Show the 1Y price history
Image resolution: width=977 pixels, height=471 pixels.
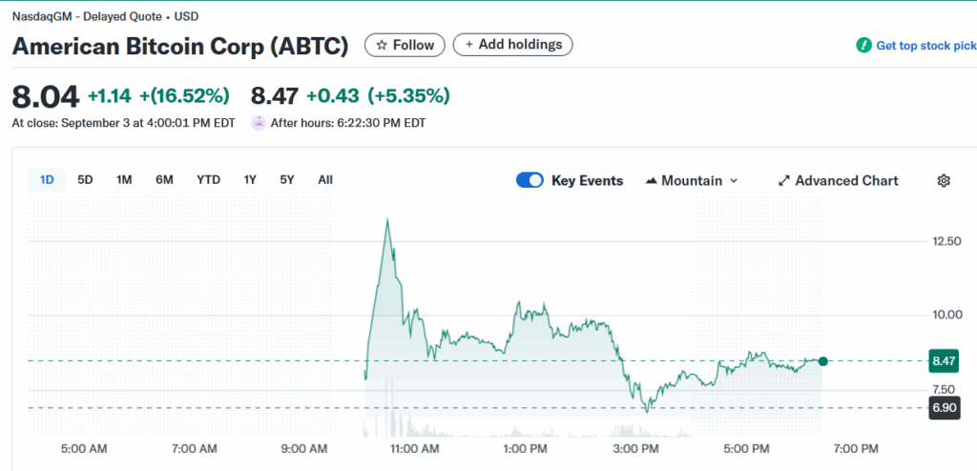pos(250,179)
